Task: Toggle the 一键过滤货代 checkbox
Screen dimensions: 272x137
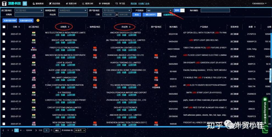Action: (159, 15)
